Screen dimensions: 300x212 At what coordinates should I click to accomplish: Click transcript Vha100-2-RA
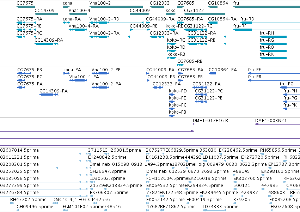(104, 33)
